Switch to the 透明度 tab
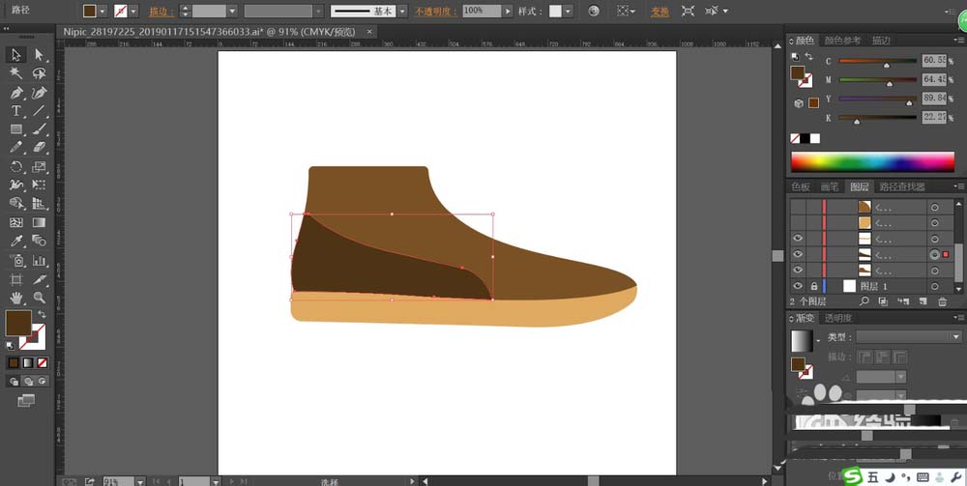This screenshot has width=967, height=486. click(837, 318)
